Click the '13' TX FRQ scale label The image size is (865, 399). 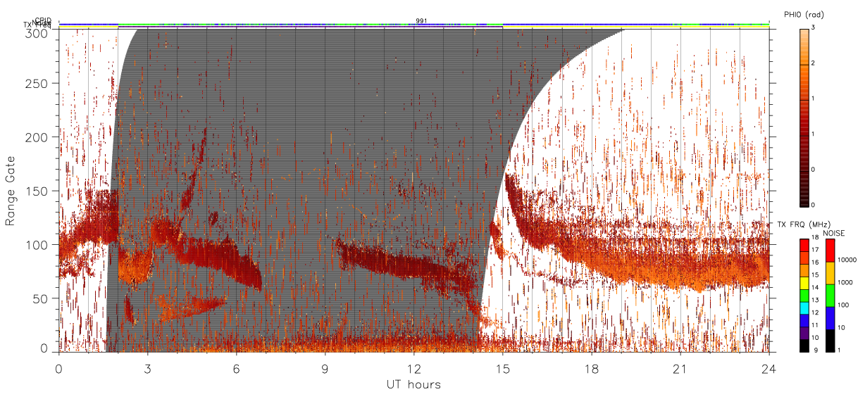point(816,300)
